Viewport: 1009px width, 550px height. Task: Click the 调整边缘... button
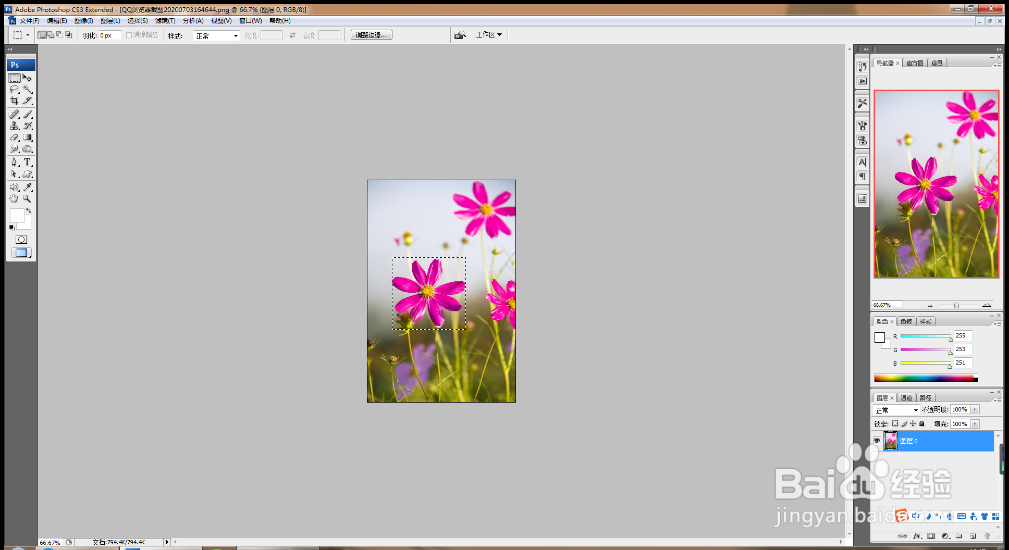tap(371, 35)
